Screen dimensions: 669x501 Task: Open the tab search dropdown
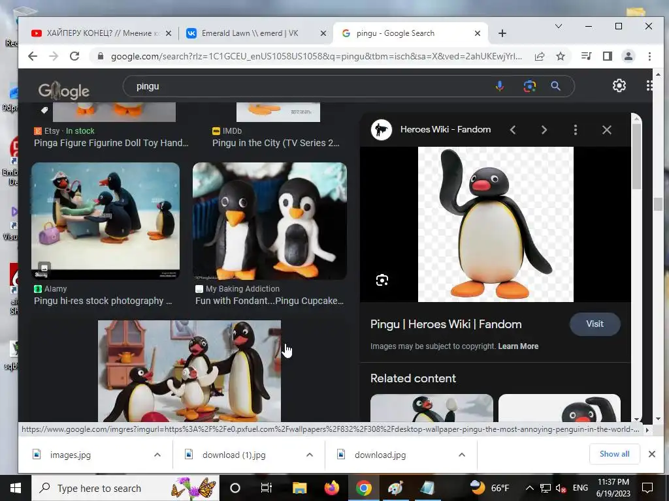[x=558, y=26]
